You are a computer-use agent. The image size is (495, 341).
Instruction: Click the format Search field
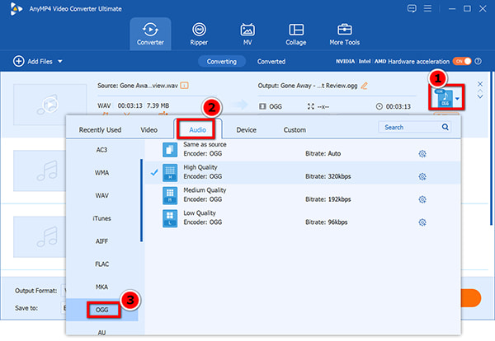(409, 128)
